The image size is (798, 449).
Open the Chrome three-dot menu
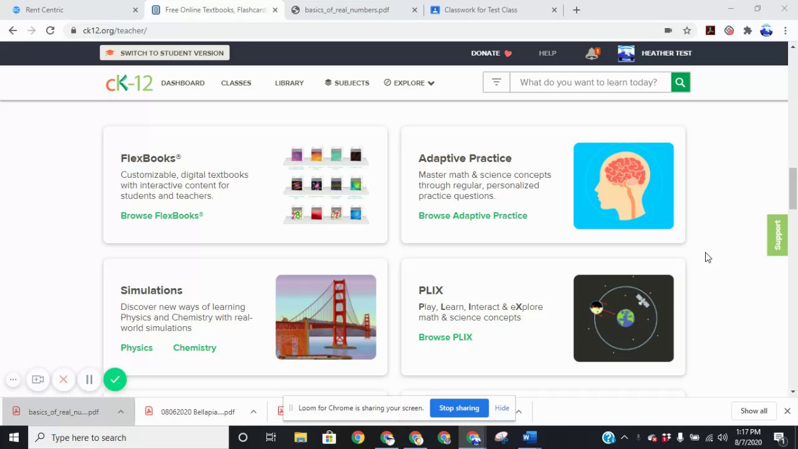pos(785,31)
